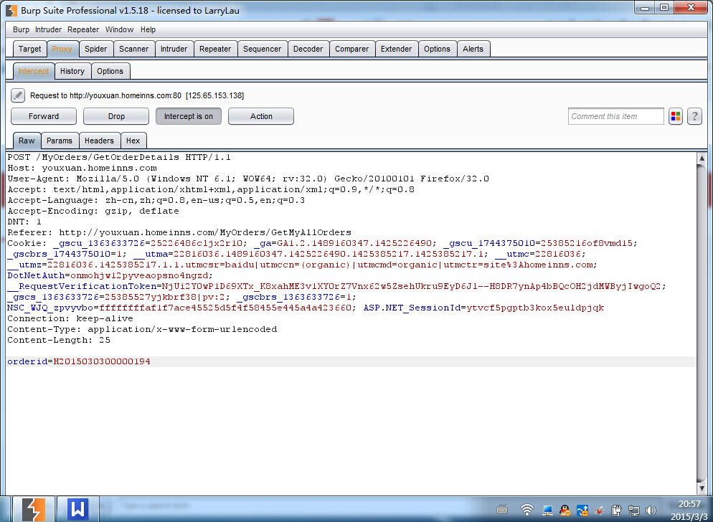Image resolution: width=713 pixels, height=522 pixels.
Task: Open the Intruder menu in menu bar
Action: tap(48, 29)
